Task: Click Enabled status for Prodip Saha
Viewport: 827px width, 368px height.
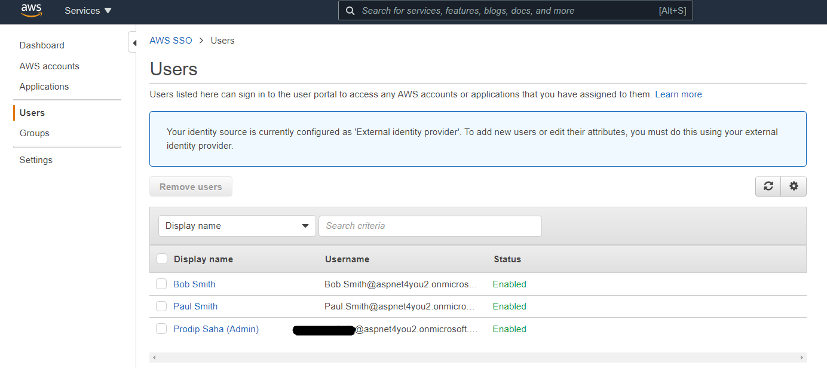Action: [x=510, y=329]
